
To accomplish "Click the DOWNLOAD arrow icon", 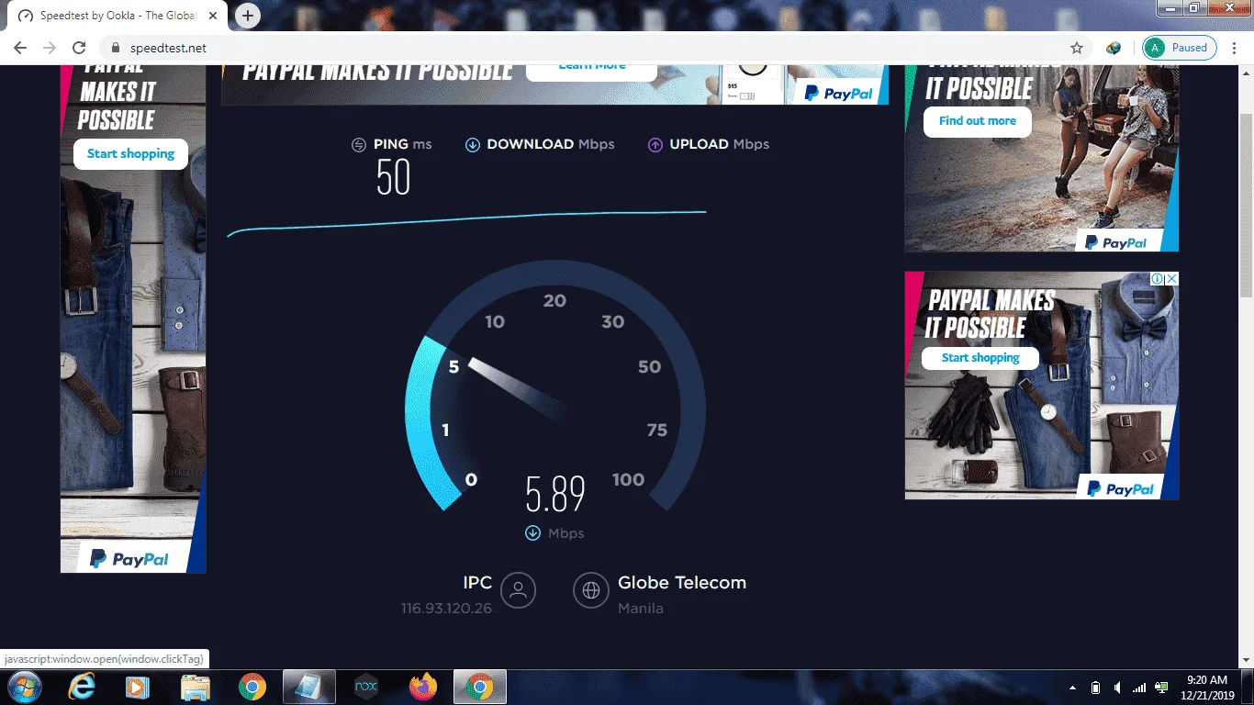I will (x=473, y=145).
